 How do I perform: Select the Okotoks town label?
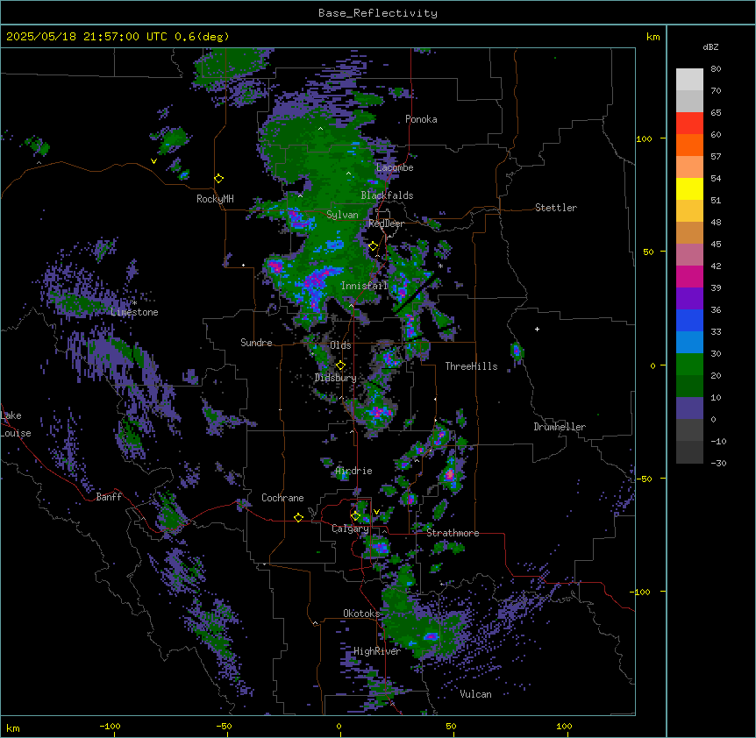[x=361, y=614]
